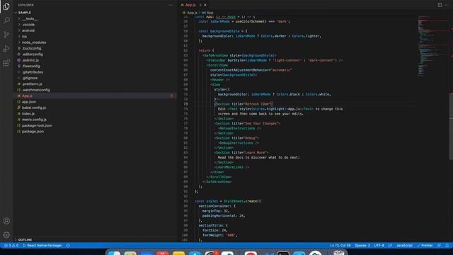Open .editorconfig file

pyautogui.click(x=33, y=55)
